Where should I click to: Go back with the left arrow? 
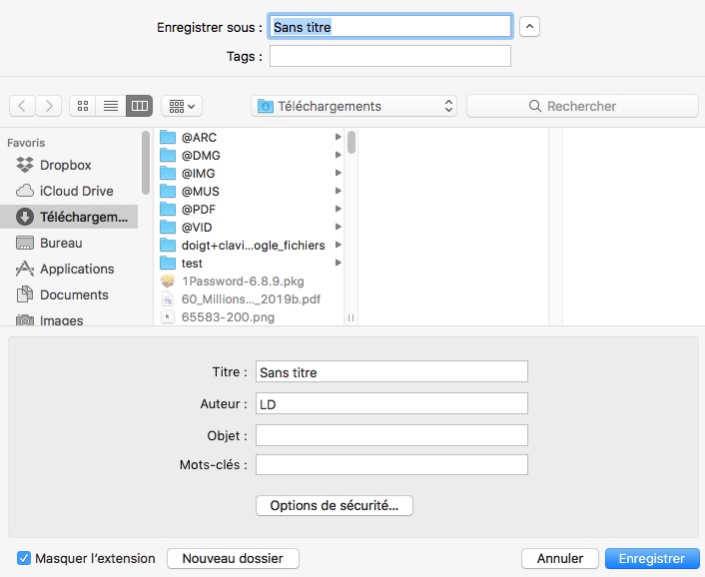tap(22, 106)
